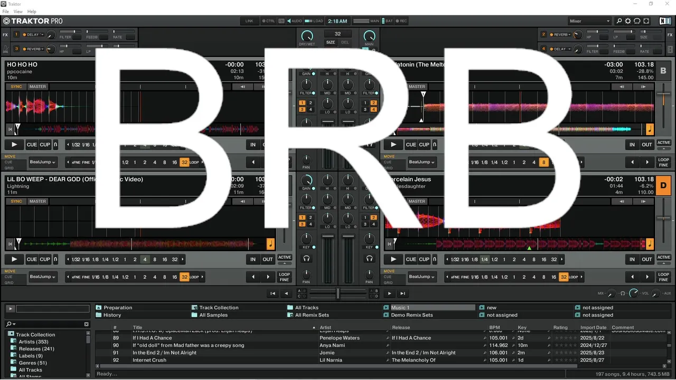Open the search magnifier in the header
Image resolution: width=676 pixels, height=380 pixels.
tap(619, 21)
